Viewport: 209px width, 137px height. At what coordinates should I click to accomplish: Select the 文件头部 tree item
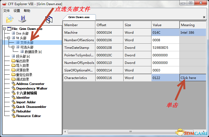click(x=27, y=43)
